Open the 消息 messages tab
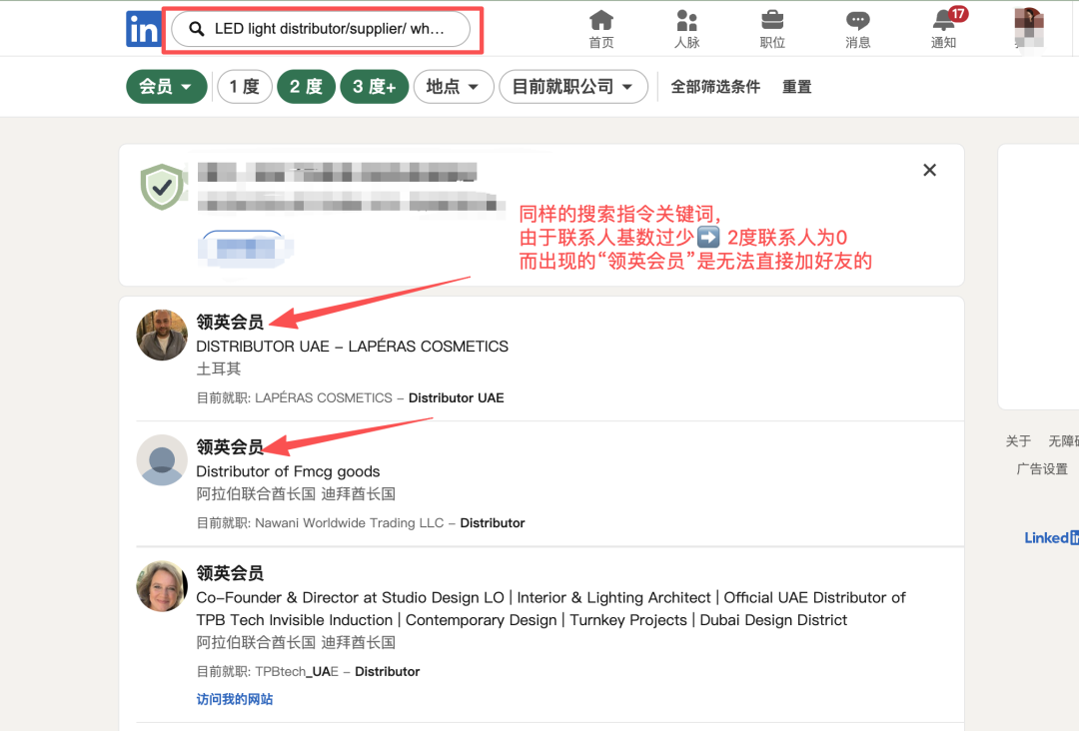Viewport: 1079px width, 731px height. [x=857, y=29]
